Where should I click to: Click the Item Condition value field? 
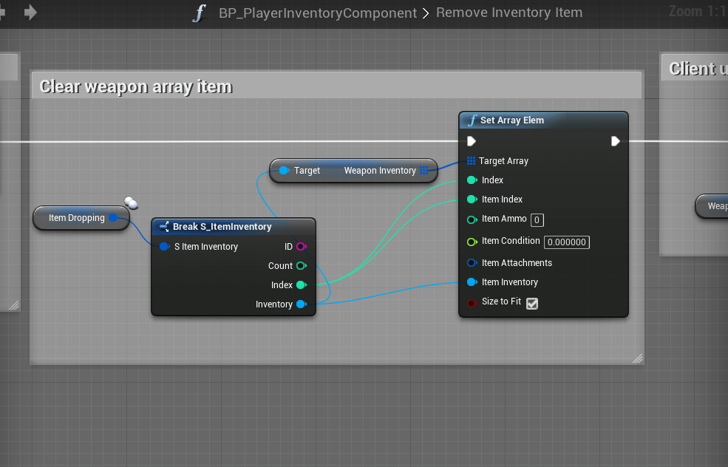[x=566, y=242]
